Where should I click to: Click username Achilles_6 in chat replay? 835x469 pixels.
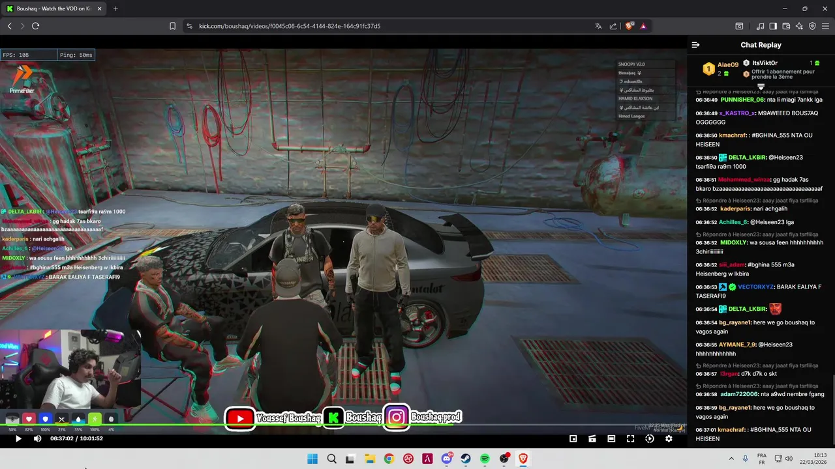click(733, 222)
